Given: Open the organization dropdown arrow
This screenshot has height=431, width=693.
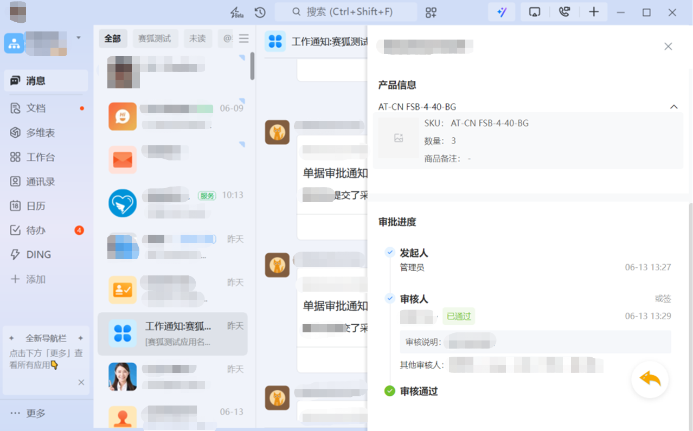Looking at the screenshot, I should click(x=79, y=38).
